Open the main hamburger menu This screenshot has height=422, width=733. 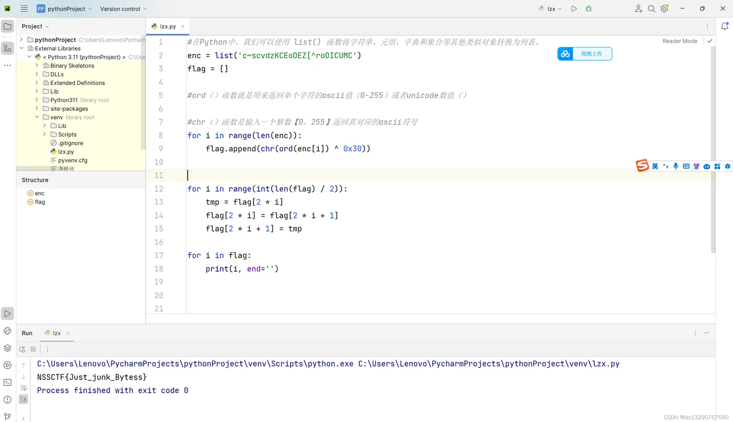coord(24,9)
